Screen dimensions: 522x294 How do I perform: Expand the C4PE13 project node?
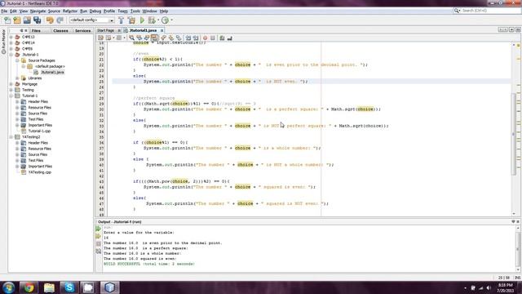[x=11, y=37]
